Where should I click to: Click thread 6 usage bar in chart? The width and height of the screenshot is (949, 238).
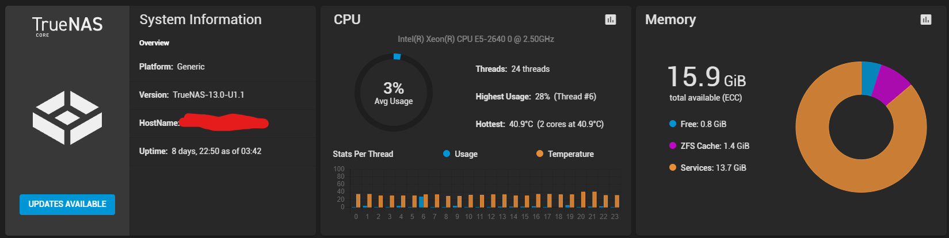[421, 202]
